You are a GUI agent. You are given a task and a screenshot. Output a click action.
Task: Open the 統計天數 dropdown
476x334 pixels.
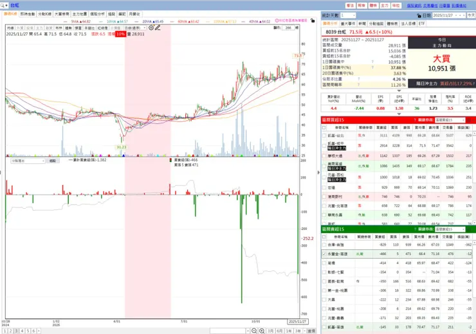(x=348, y=15)
